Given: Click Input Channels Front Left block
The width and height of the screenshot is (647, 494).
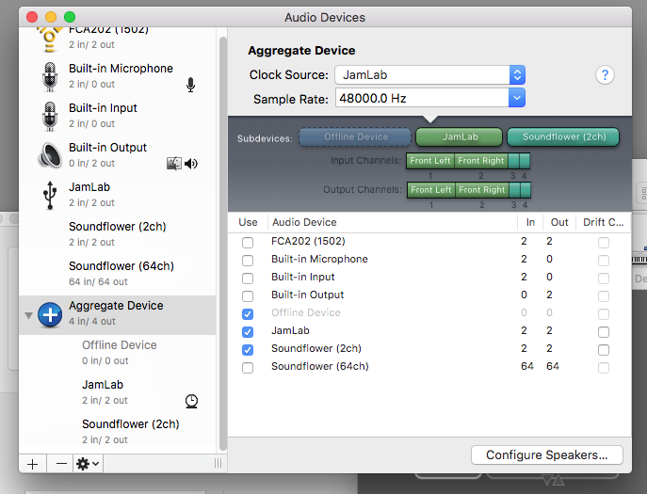Looking at the screenshot, I should [430, 161].
